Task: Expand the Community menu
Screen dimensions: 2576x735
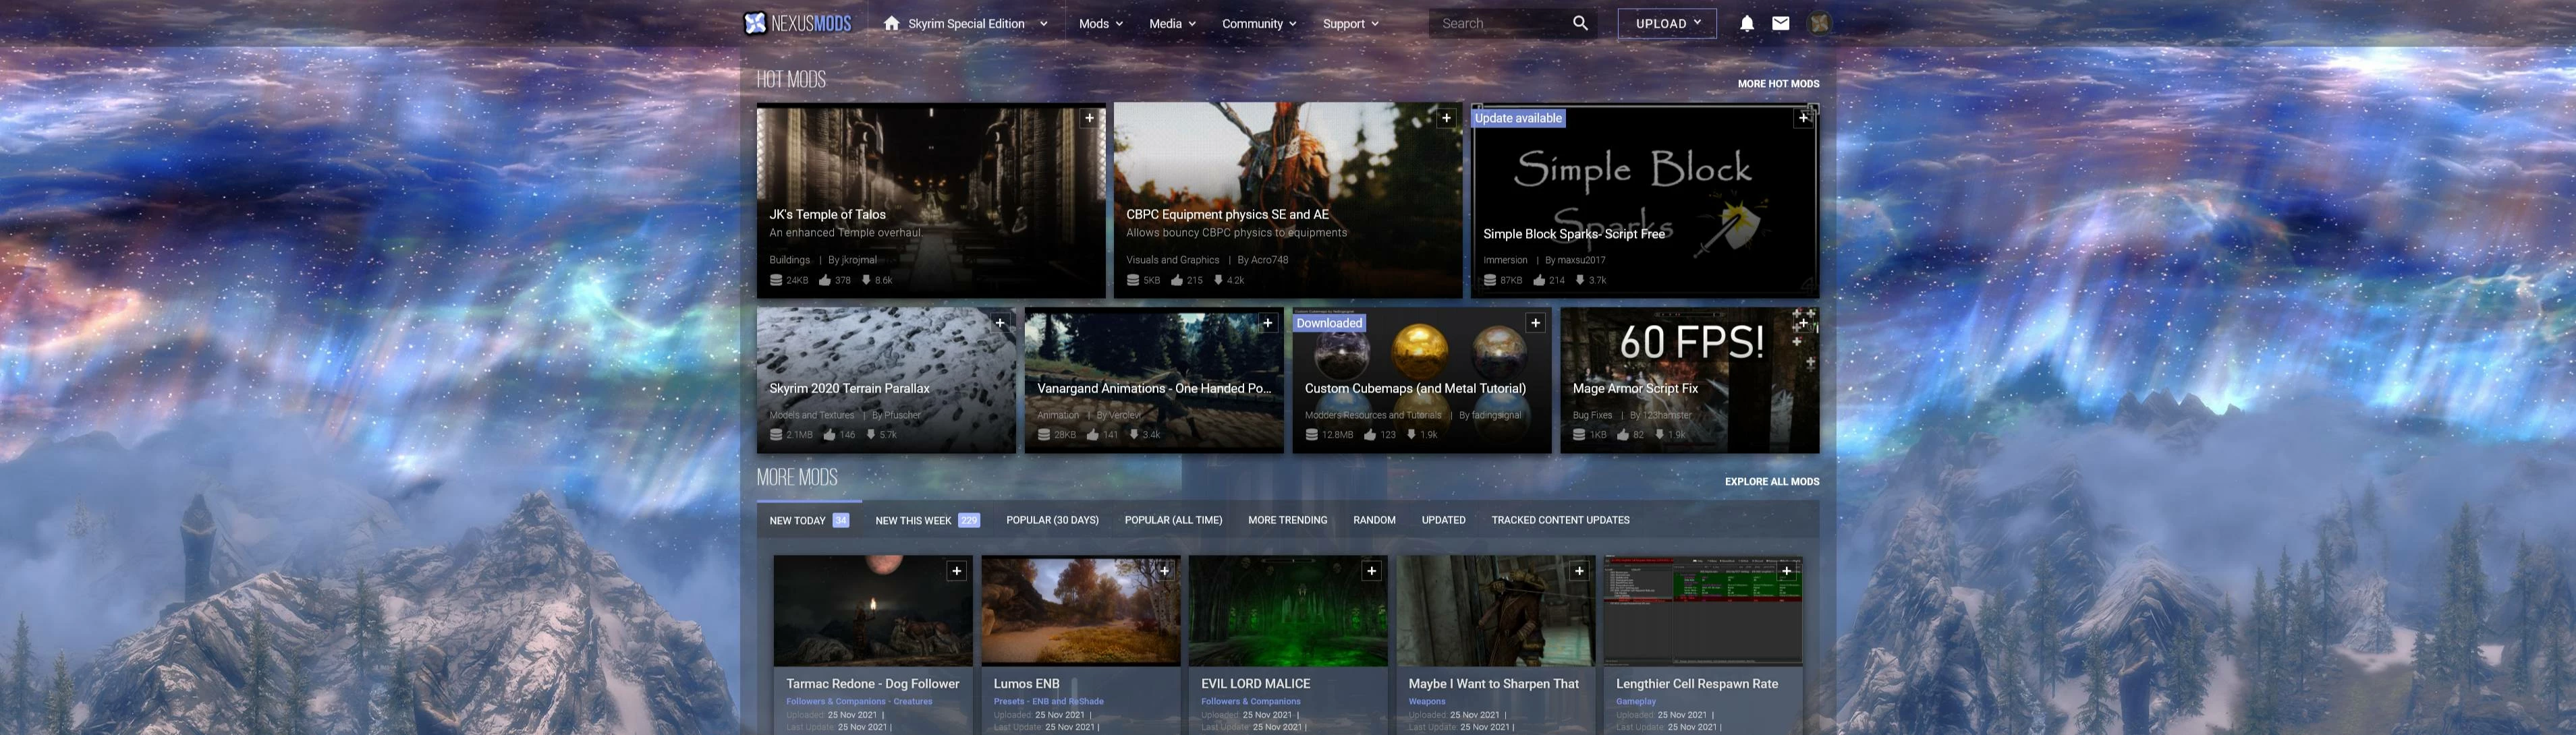Action: click(1259, 24)
